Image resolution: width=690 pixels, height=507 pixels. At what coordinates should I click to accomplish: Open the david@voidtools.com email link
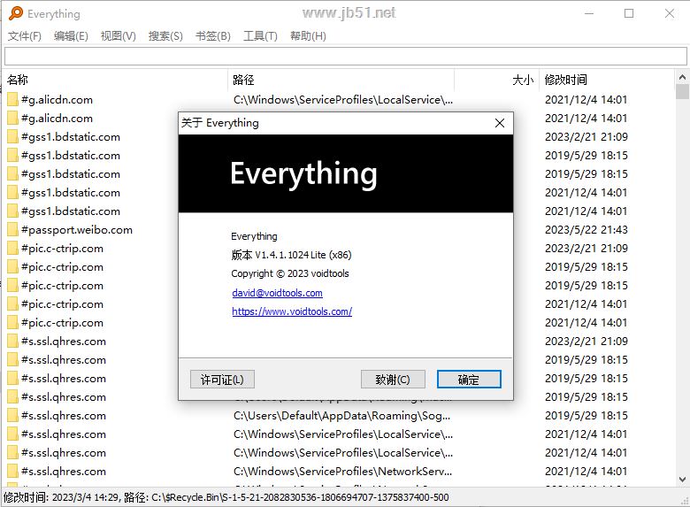[277, 293]
